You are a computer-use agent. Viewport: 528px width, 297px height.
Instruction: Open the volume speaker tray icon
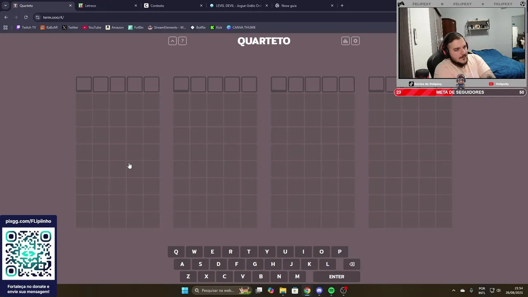[x=499, y=290]
